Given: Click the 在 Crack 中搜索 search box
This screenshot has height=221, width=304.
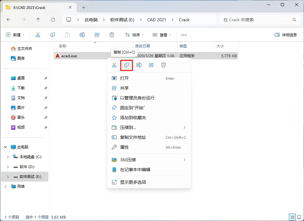Looking at the screenshot, I should (x=260, y=20).
